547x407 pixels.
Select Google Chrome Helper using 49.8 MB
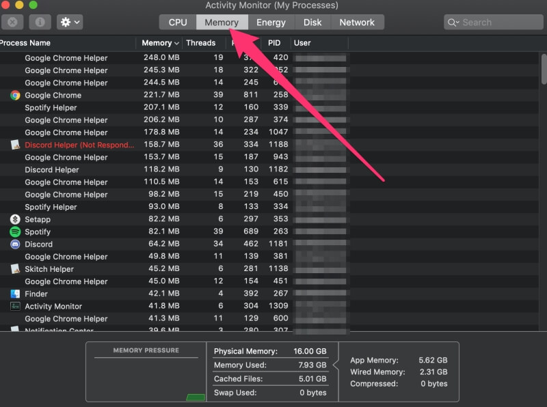click(66, 257)
